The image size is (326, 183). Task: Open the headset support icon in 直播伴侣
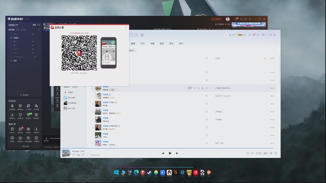pos(241,19)
